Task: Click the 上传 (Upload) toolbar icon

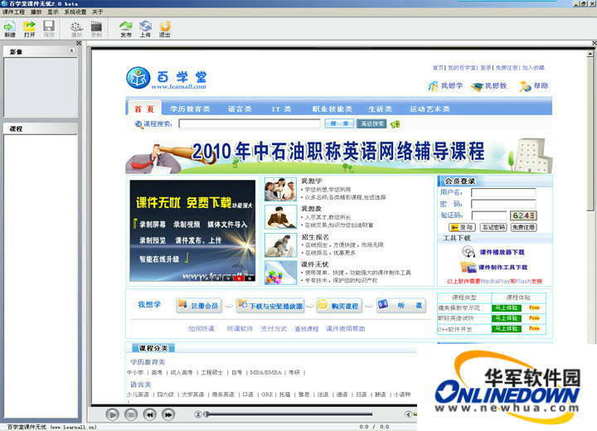Action: click(145, 28)
